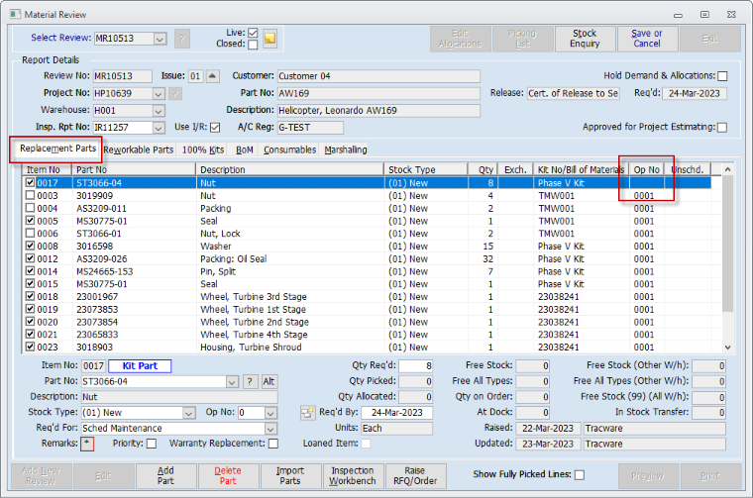Toggle the Use I/R checkbox

point(215,127)
